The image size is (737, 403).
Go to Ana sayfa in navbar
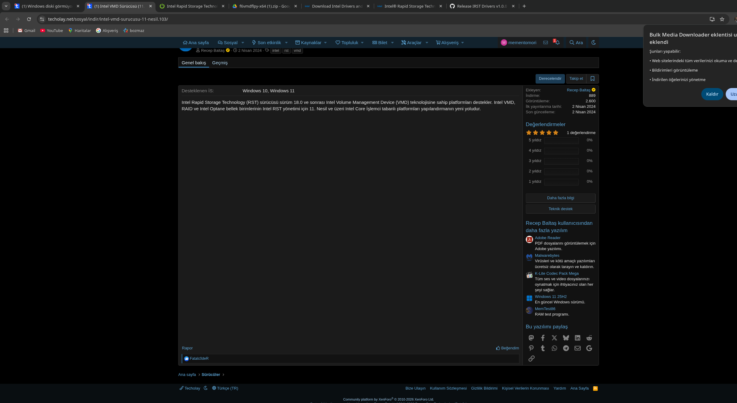(196, 43)
